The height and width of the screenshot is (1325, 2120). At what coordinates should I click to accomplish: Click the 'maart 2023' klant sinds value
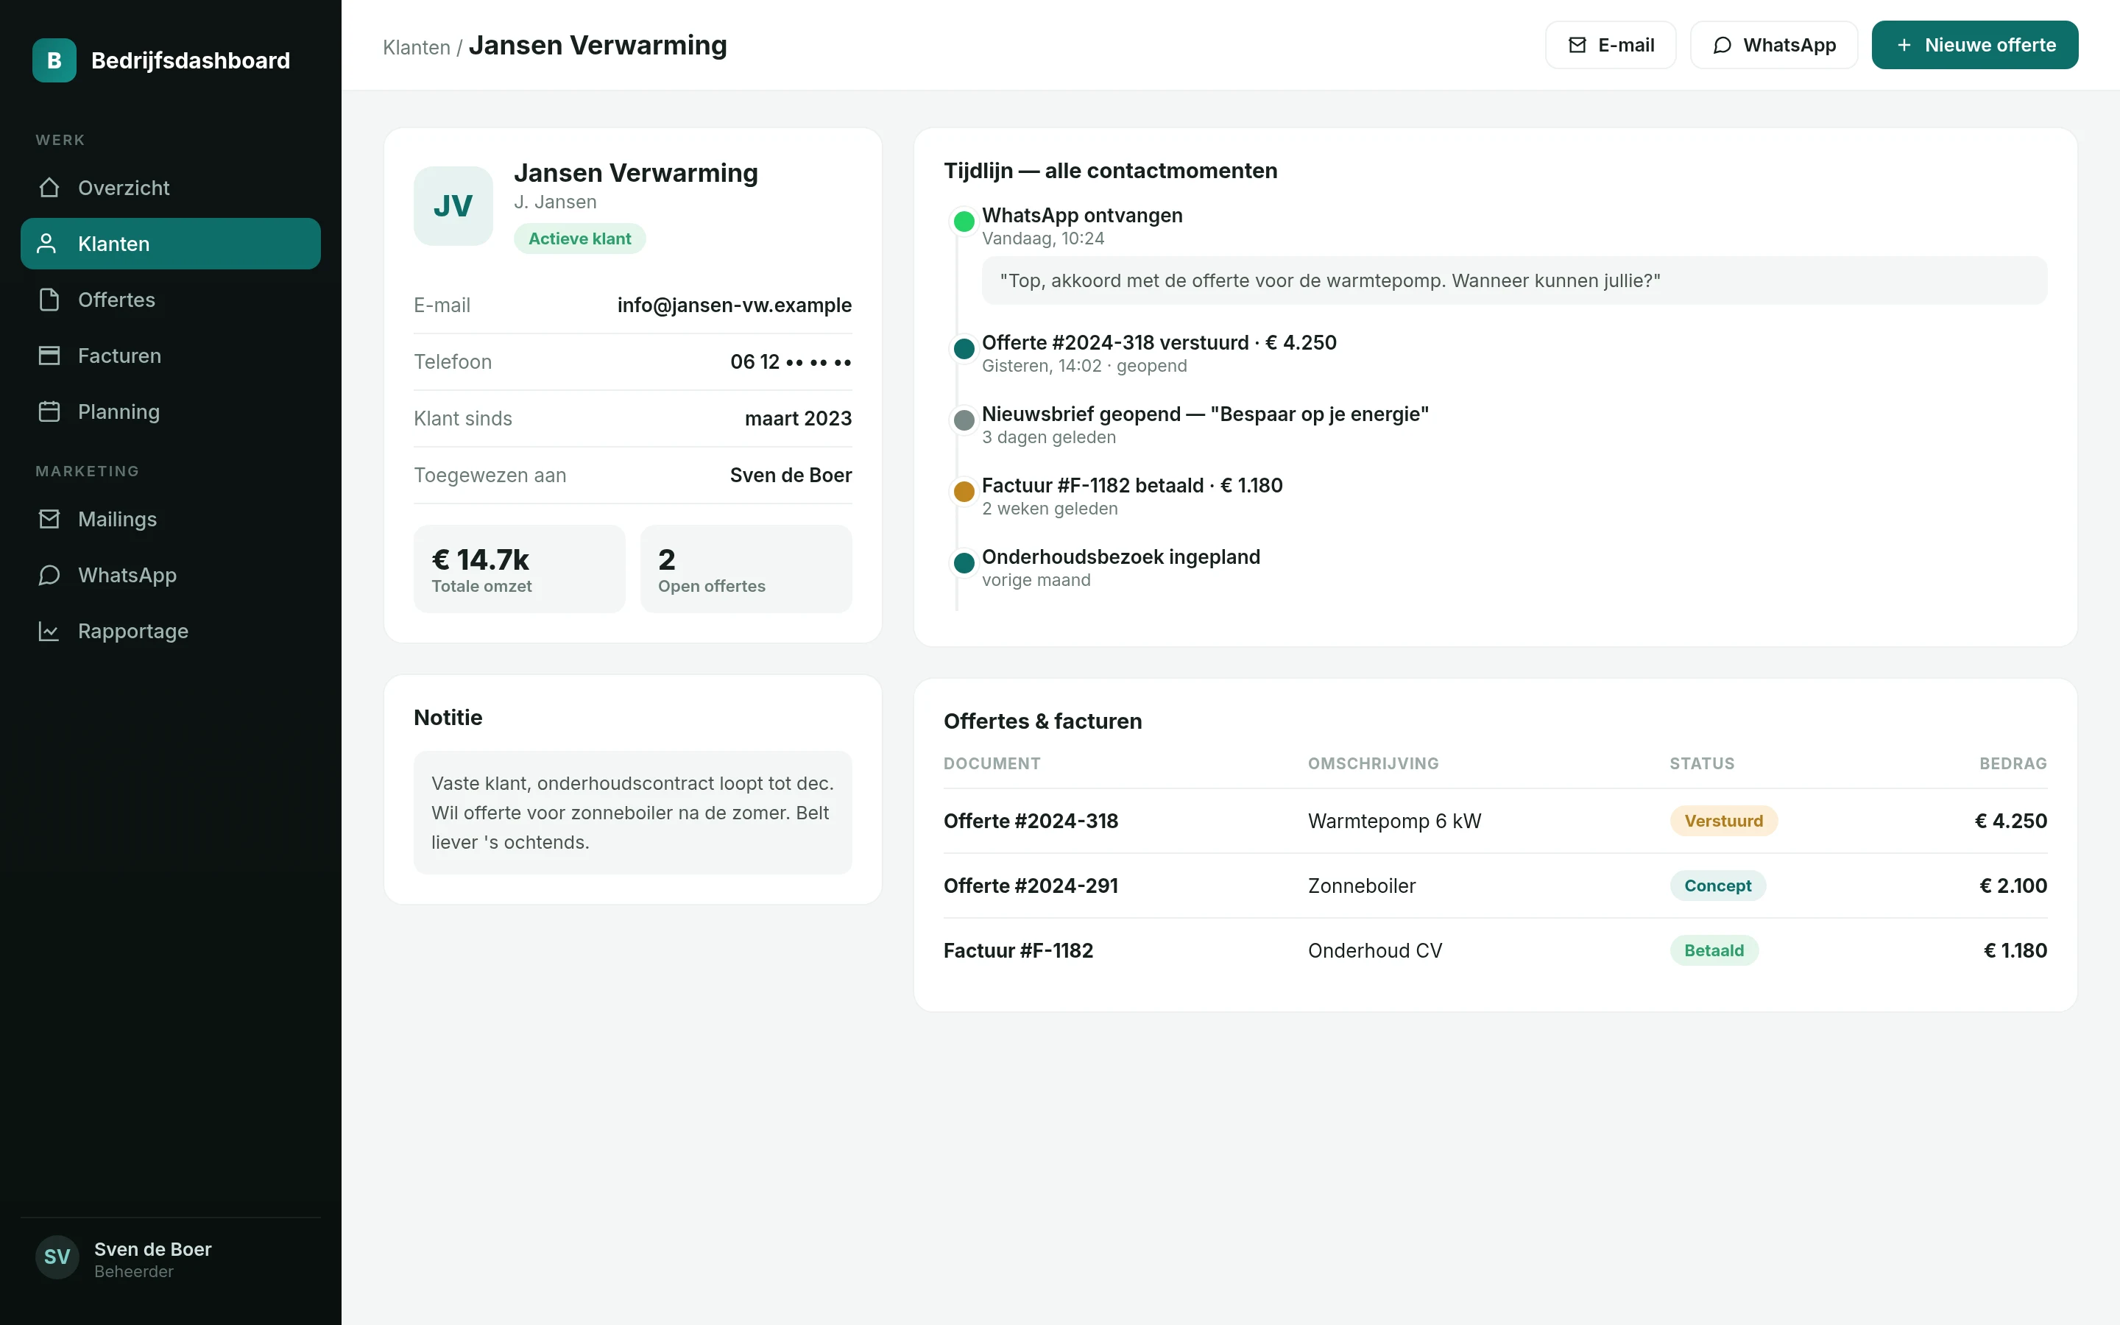click(797, 419)
